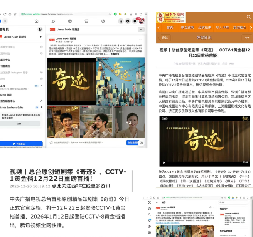Click the Facebook search magnifier icon
This screenshot has width=253, height=237.
(x=5, y=21)
